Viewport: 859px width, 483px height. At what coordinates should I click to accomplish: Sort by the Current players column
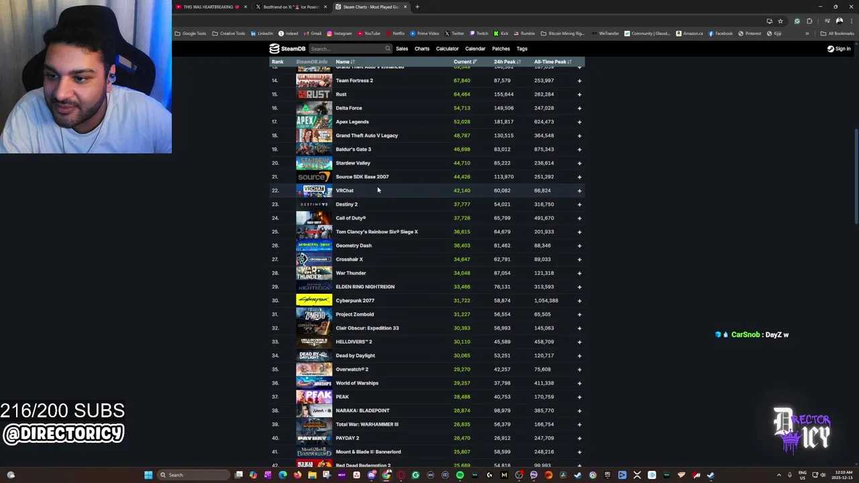464,62
